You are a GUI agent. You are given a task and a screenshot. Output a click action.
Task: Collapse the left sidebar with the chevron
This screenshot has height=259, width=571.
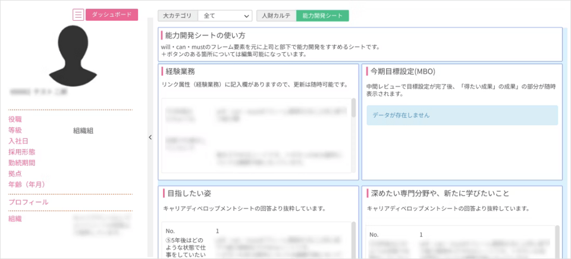pos(150,137)
